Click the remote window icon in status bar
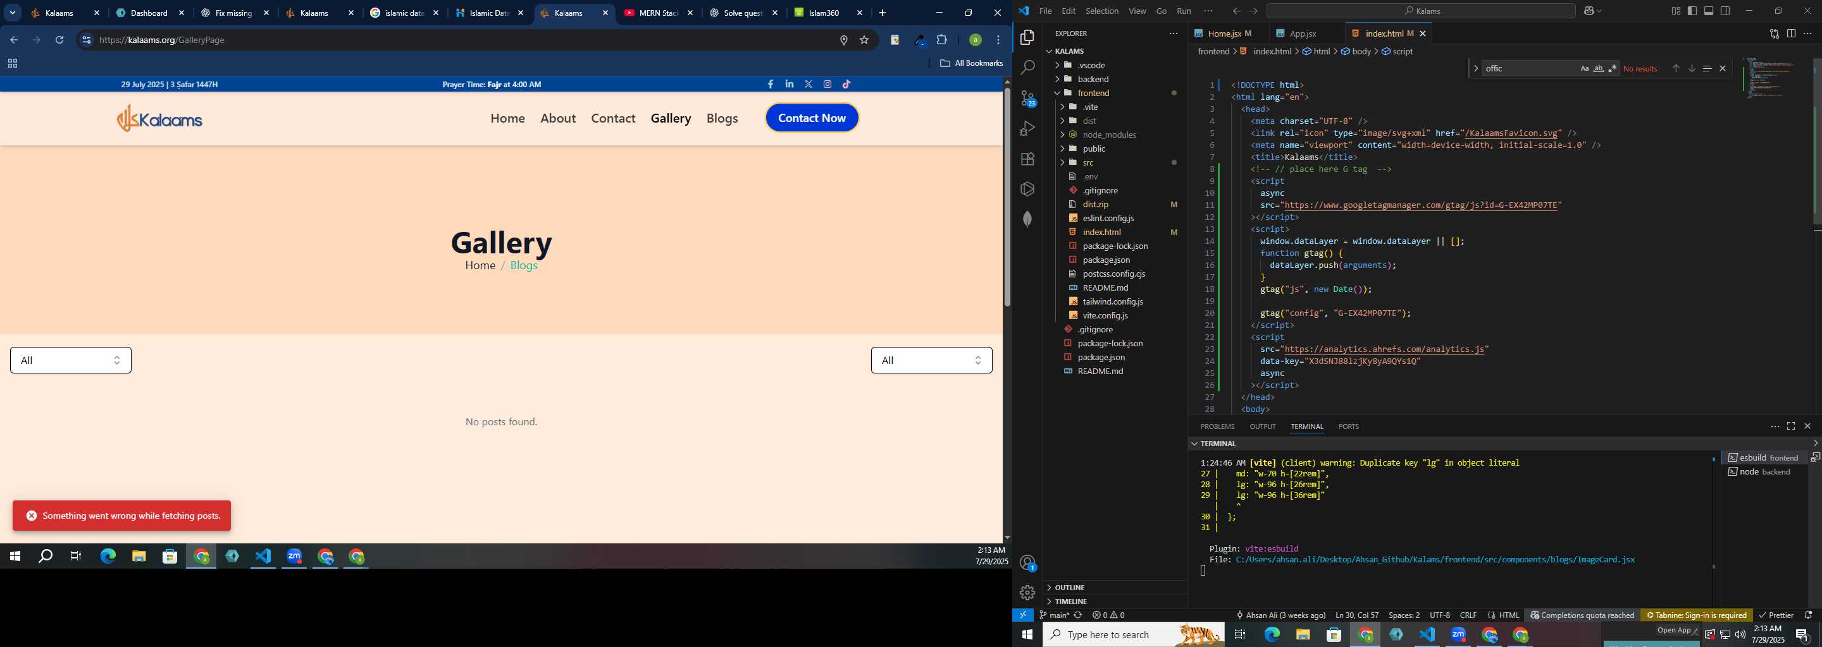This screenshot has width=1822, height=647. (1023, 615)
